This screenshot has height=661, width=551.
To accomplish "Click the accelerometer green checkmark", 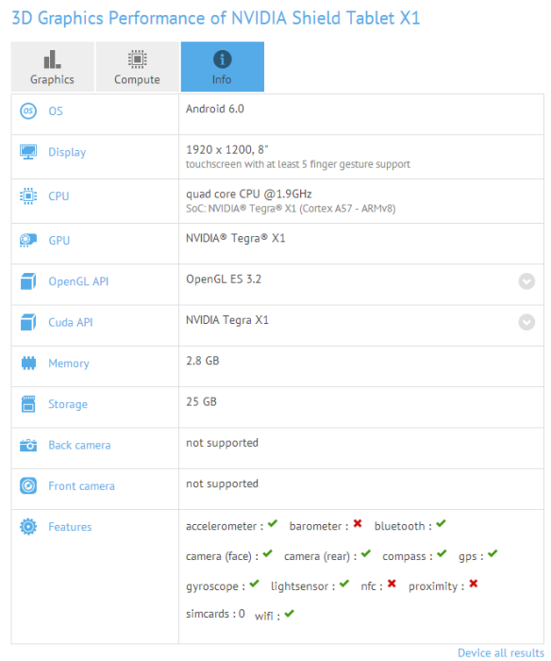I will point(273,523).
